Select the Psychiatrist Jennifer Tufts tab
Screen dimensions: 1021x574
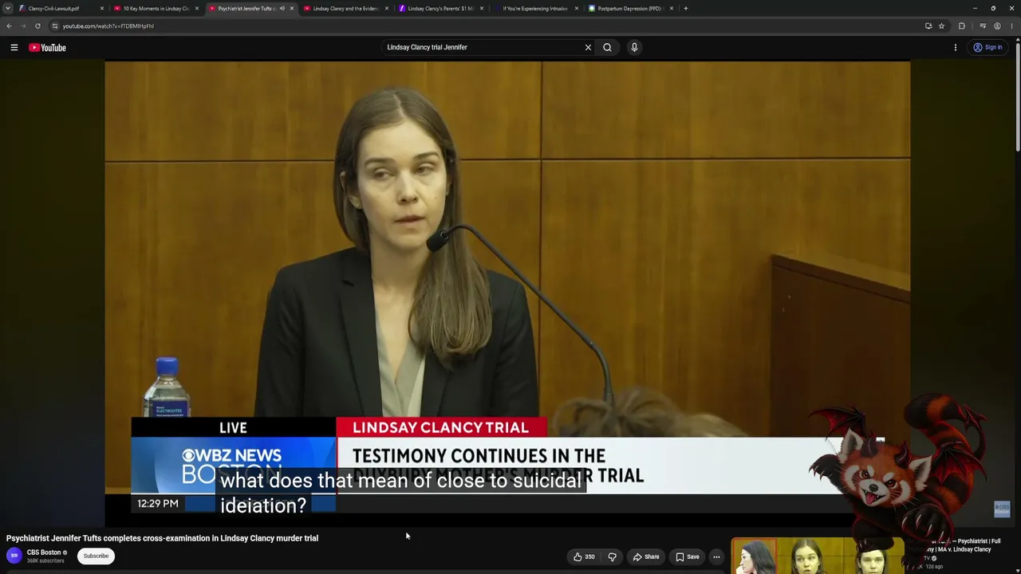[x=250, y=8]
